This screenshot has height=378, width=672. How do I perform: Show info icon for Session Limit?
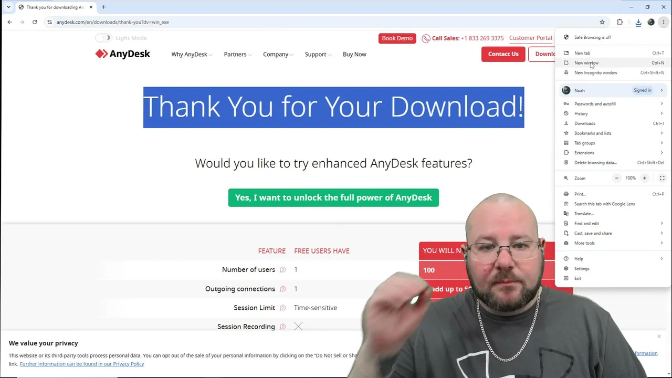pos(282,308)
